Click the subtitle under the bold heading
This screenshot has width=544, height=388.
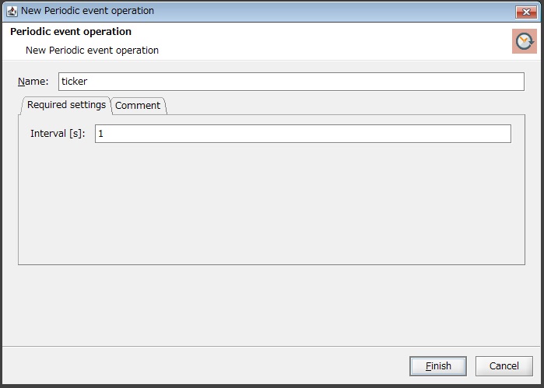[x=92, y=51]
